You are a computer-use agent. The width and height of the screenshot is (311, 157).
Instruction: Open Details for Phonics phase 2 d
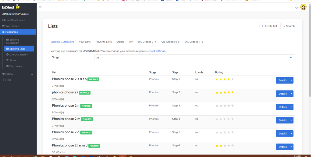tap(283, 134)
